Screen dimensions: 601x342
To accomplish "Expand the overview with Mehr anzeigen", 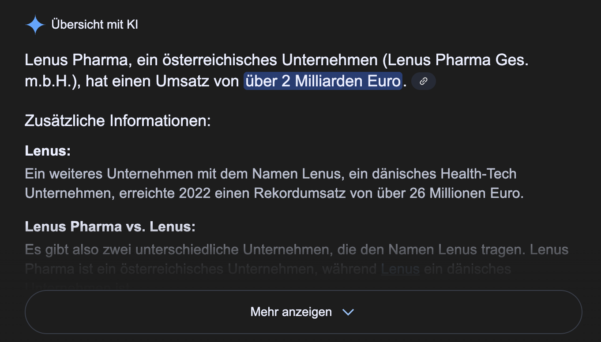I will pyautogui.click(x=303, y=312).
